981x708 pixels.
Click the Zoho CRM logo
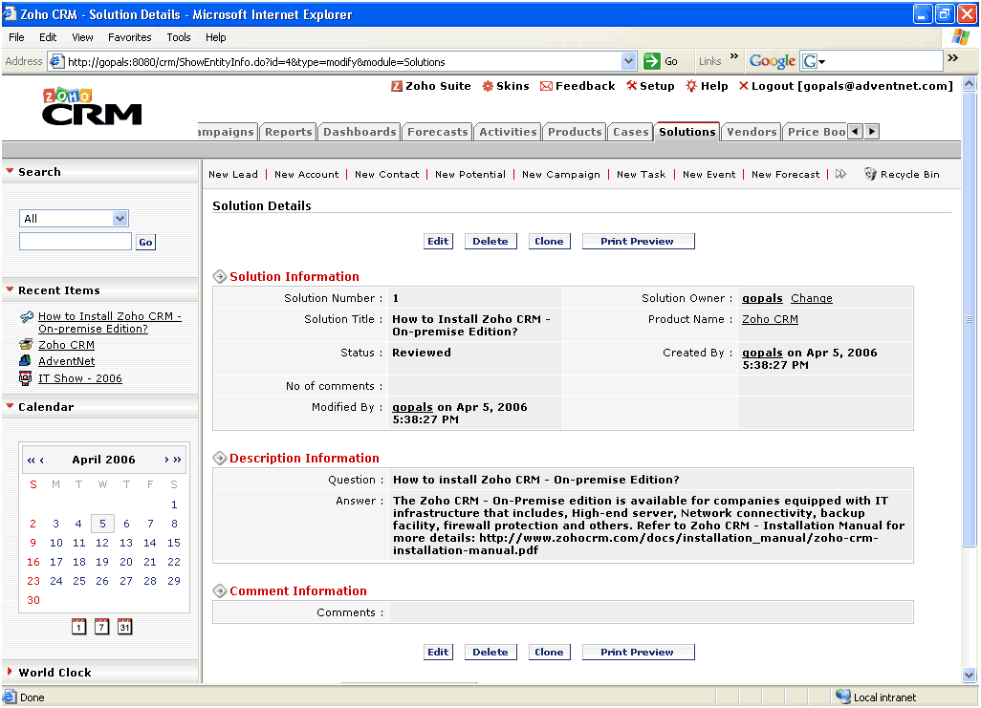tap(92, 106)
